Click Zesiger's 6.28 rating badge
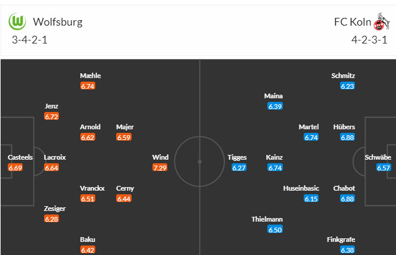This screenshot has height=255, width=396. (x=51, y=219)
